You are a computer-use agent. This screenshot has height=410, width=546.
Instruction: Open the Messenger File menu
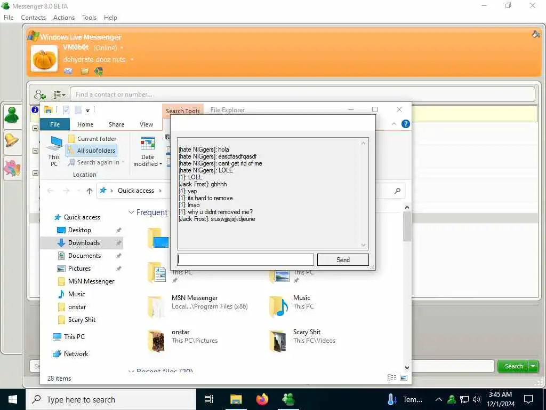(9, 18)
